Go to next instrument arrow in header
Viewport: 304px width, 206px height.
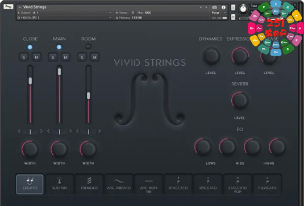coord(206,7)
